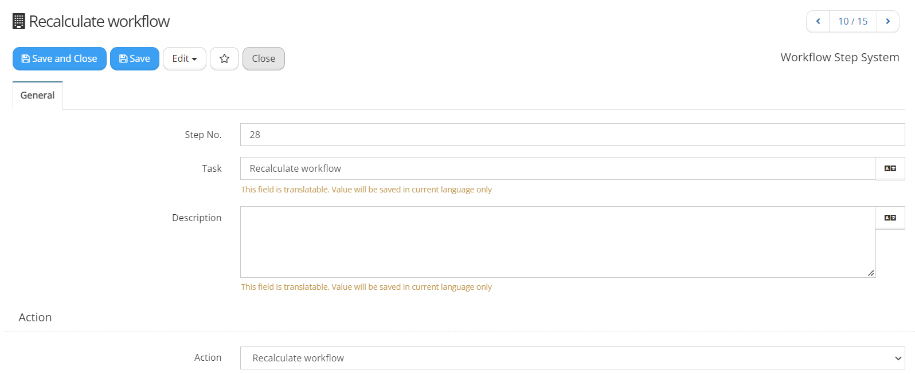Screen dimensions: 915x374
Task: Open the Edit dropdown menu
Action: tap(185, 58)
